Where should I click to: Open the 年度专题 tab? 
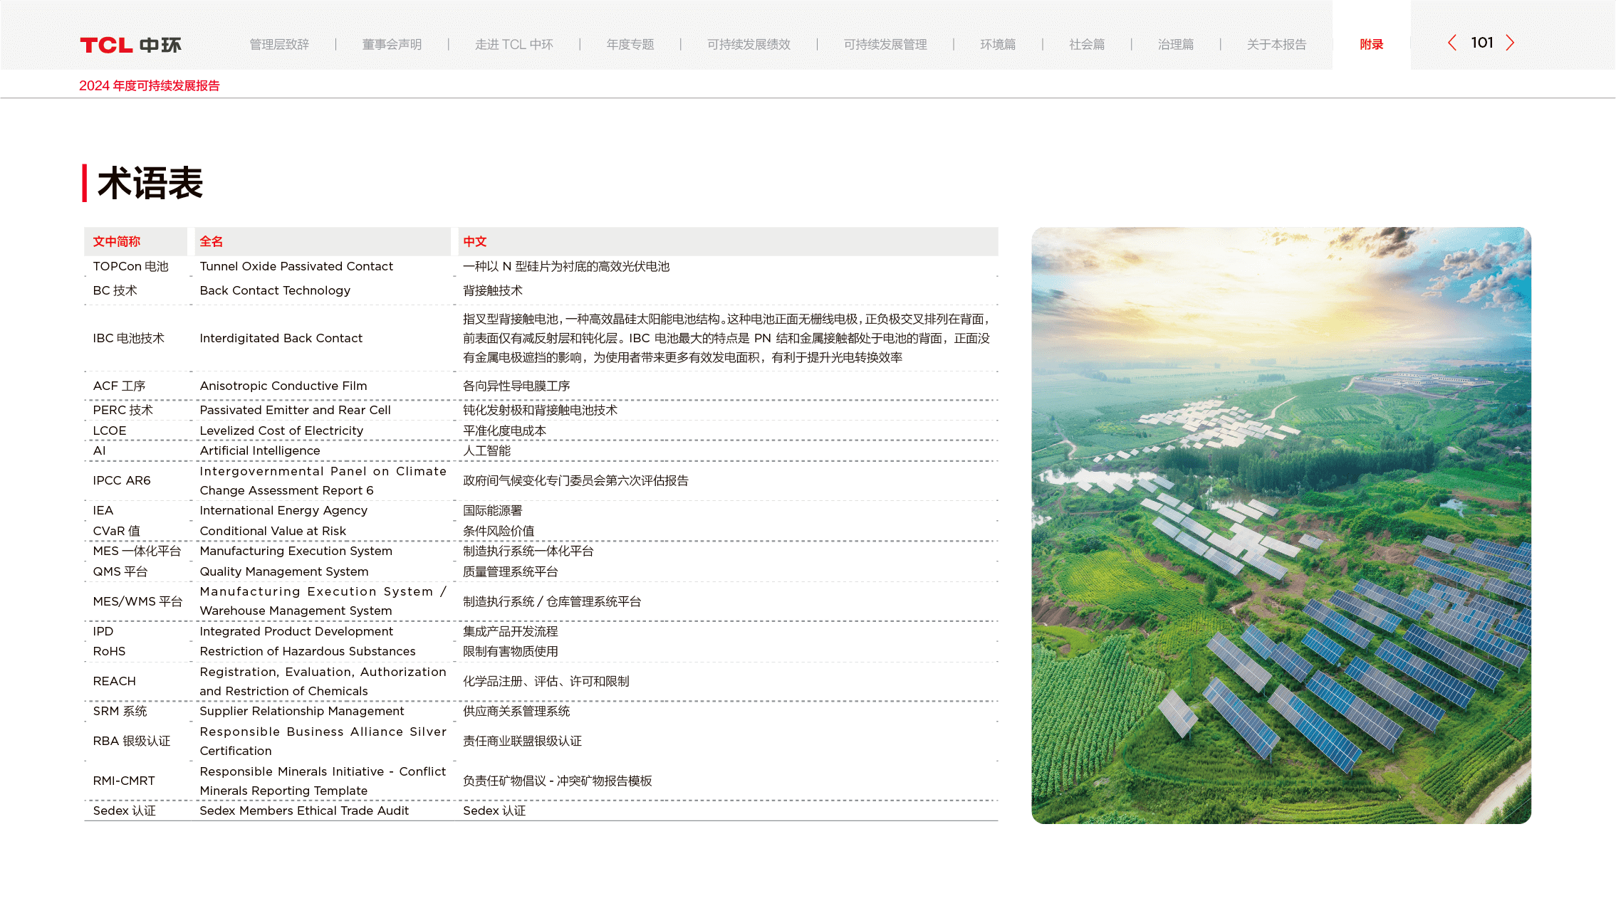click(630, 45)
